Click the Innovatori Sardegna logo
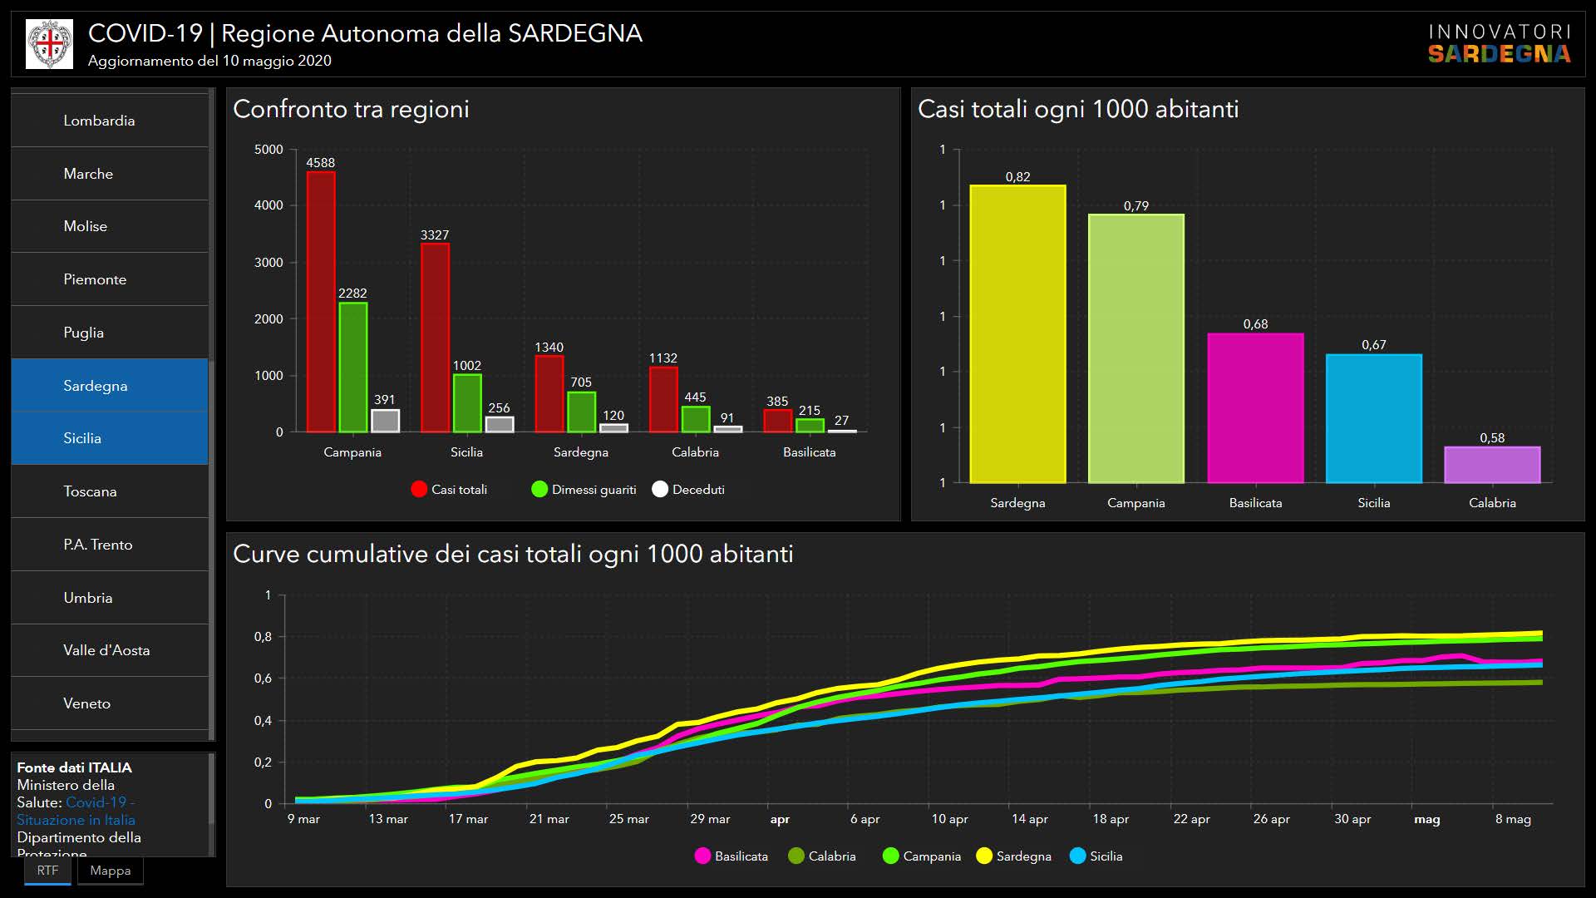 (x=1499, y=44)
